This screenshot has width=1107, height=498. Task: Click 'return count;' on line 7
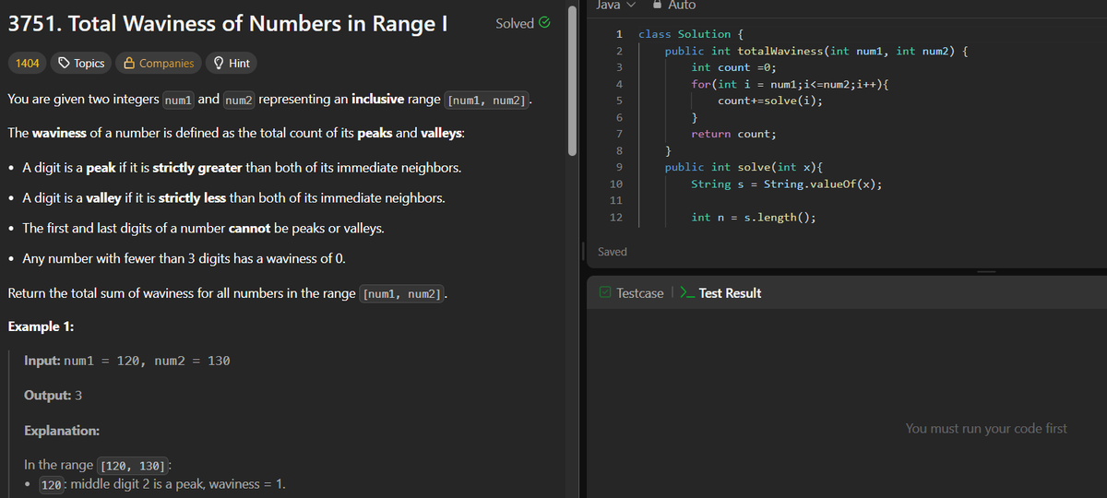pyautogui.click(x=733, y=134)
